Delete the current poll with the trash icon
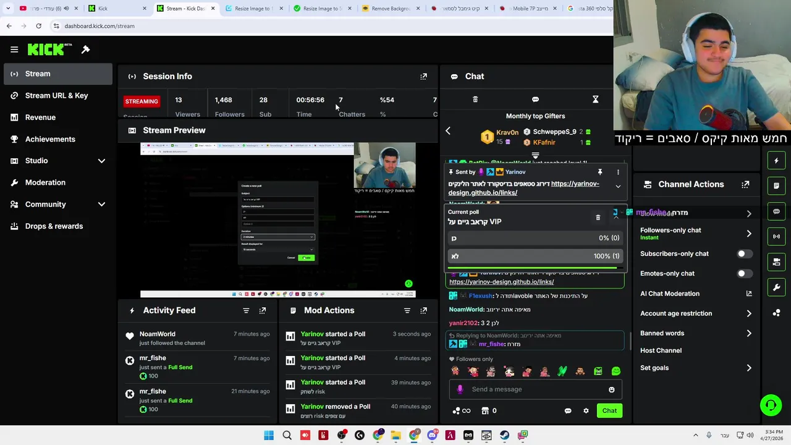 click(598, 218)
